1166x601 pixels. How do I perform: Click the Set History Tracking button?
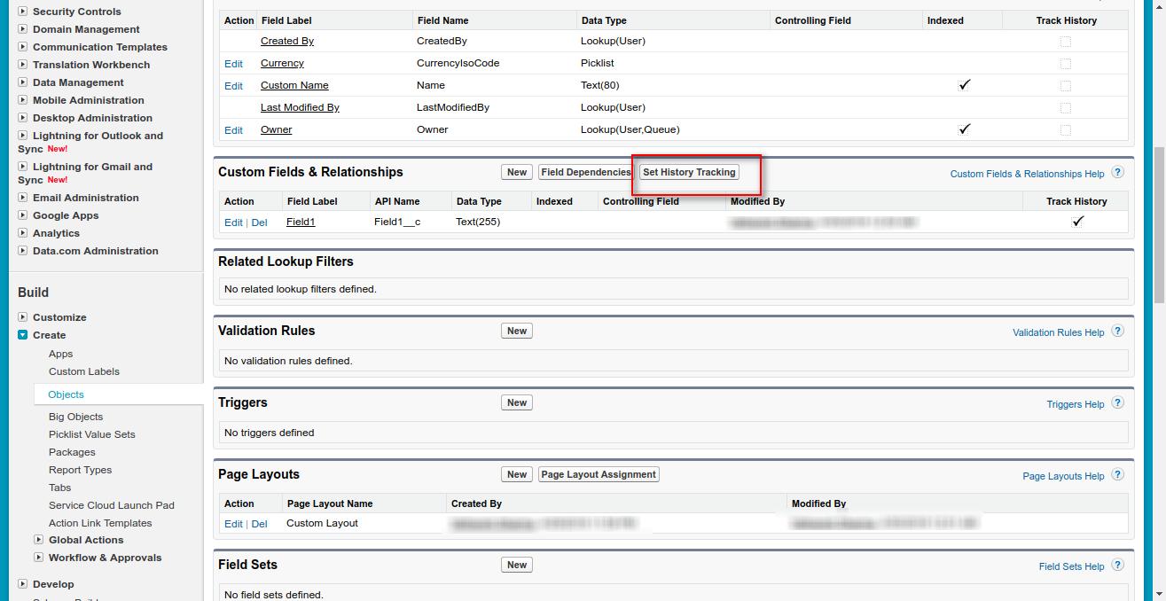point(689,172)
